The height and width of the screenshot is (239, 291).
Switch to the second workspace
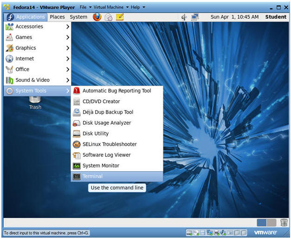click(x=272, y=222)
